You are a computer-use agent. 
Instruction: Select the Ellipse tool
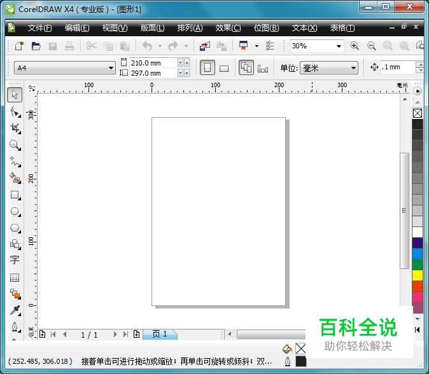point(15,212)
